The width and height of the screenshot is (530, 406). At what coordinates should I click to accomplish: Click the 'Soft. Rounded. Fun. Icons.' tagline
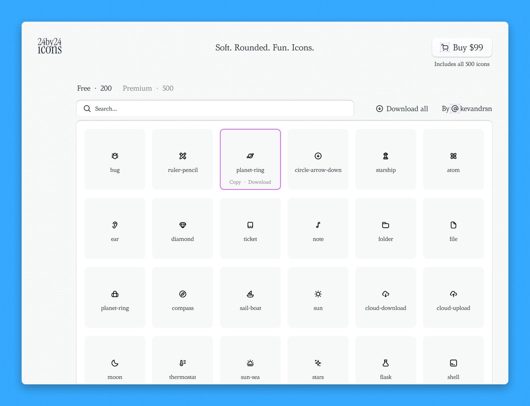(x=265, y=47)
